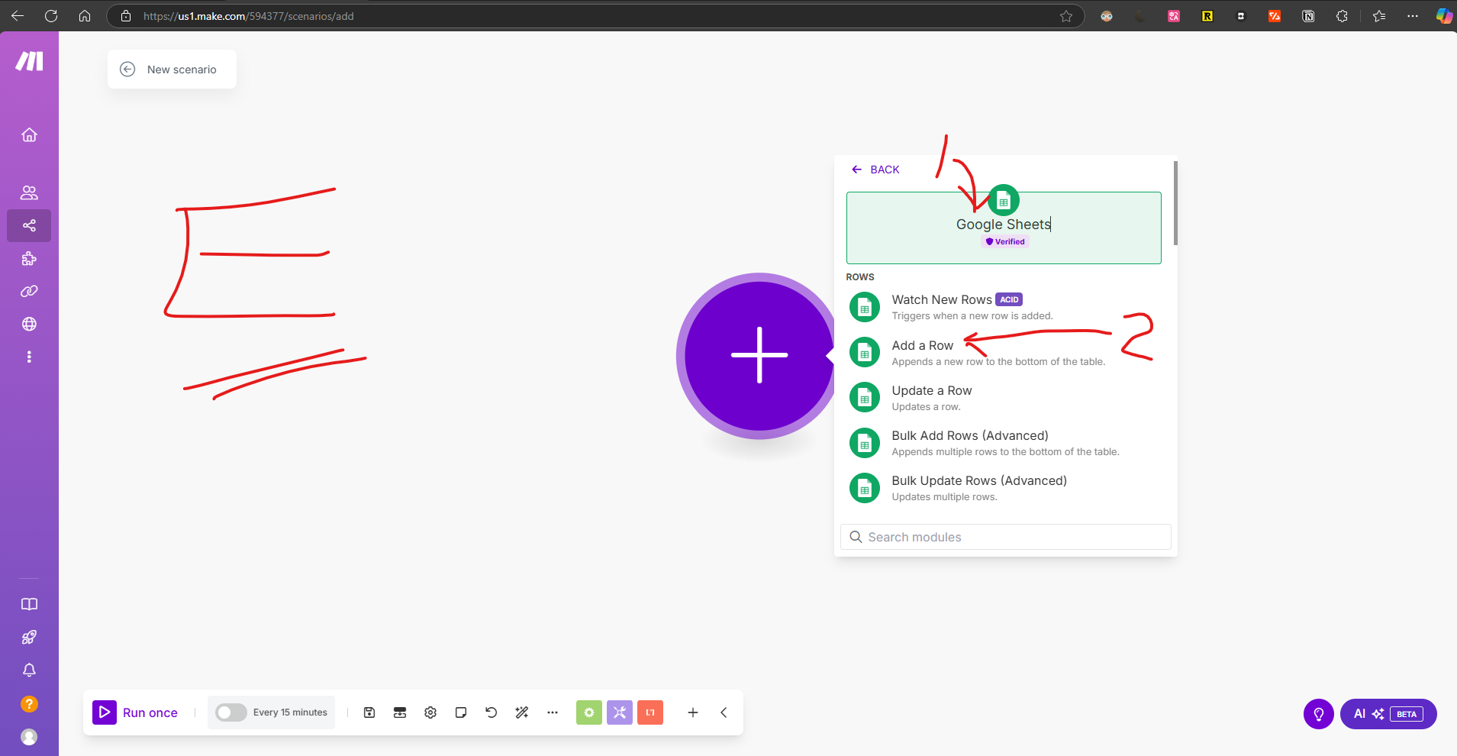
Task: Open the Webhooks globe icon
Action: [29, 324]
